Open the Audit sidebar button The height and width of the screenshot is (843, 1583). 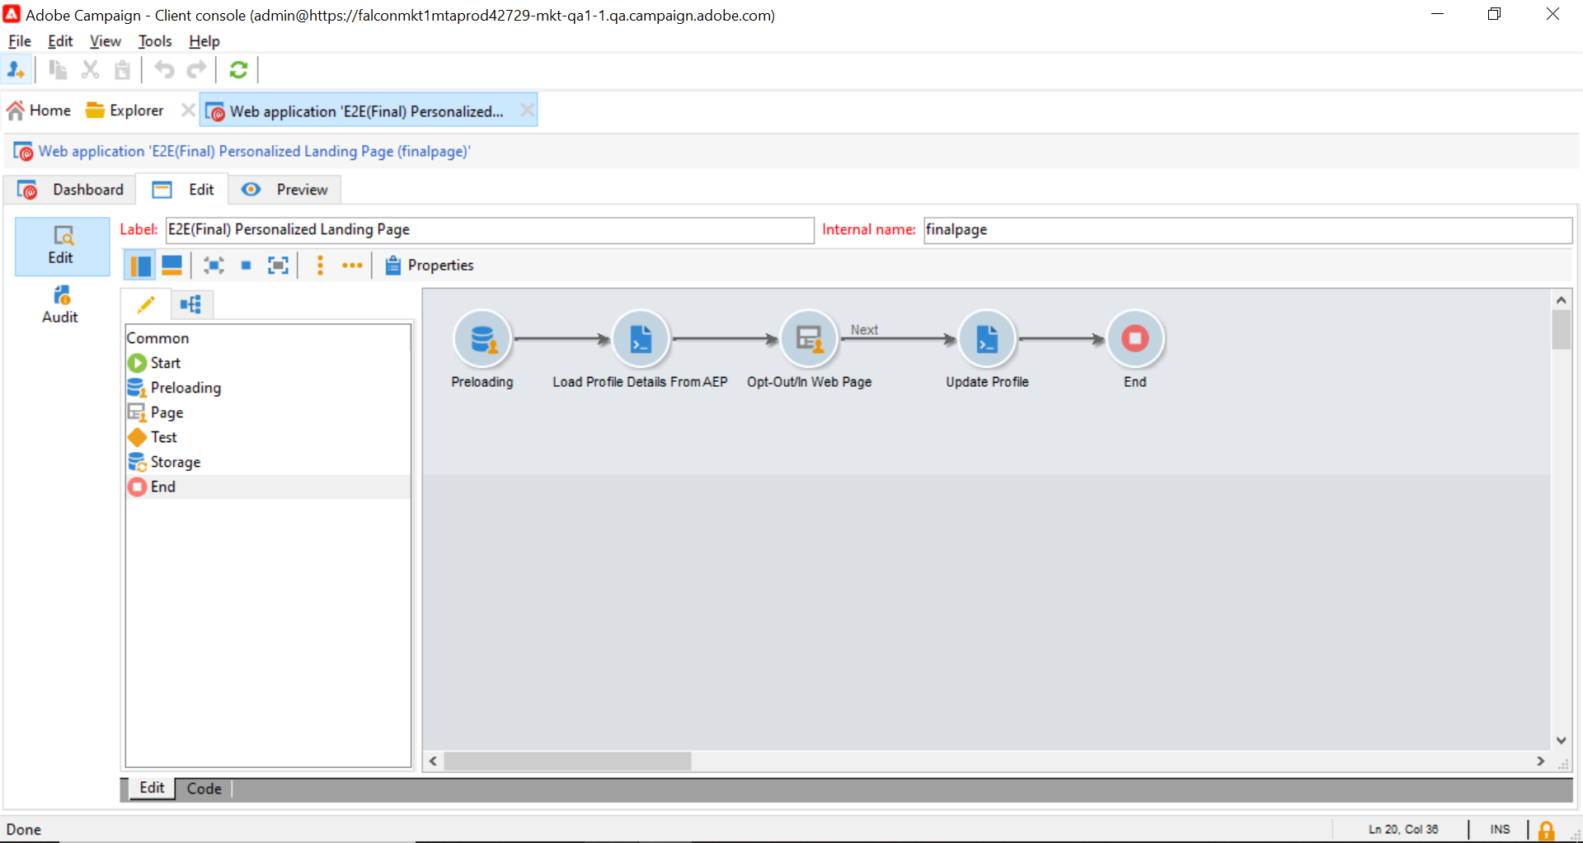pyautogui.click(x=61, y=304)
